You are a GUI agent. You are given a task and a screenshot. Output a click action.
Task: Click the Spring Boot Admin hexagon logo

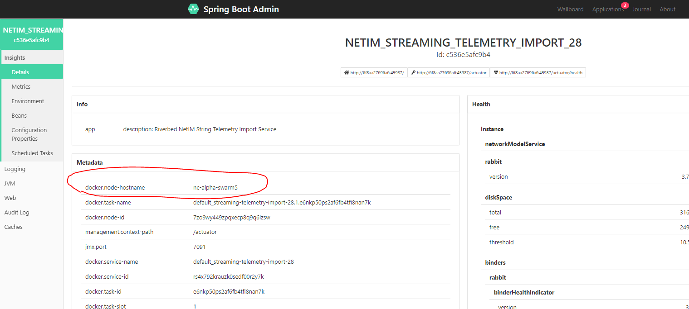pos(193,9)
